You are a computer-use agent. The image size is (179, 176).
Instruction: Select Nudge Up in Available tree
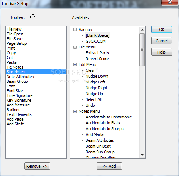tap(94, 94)
